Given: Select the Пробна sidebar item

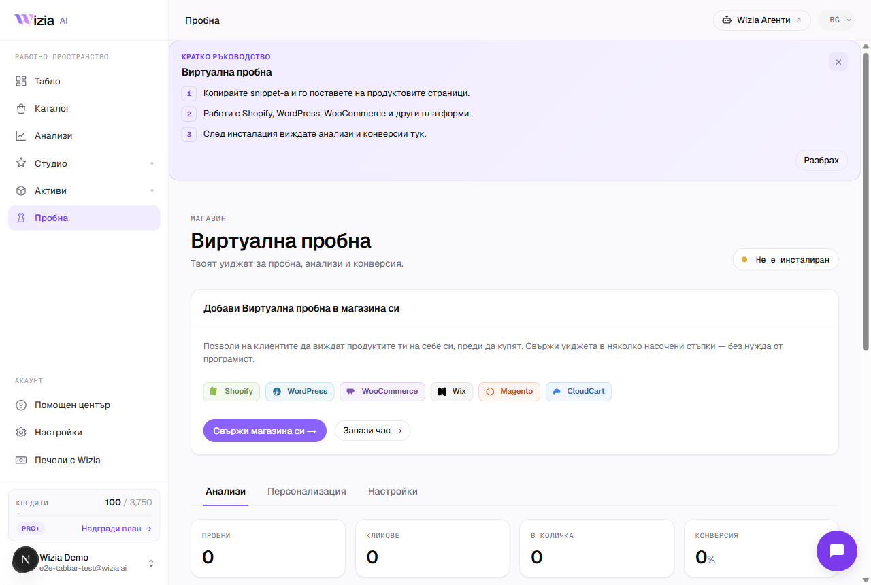Looking at the screenshot, I should tap(84, 218).
